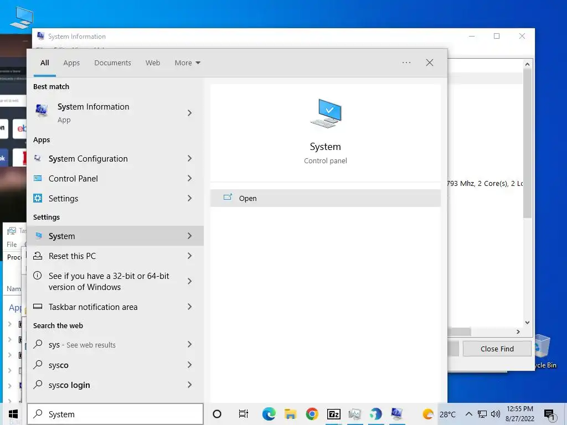Click the search box containing System
Screen dimensions: 567x425
coord(115,414)
